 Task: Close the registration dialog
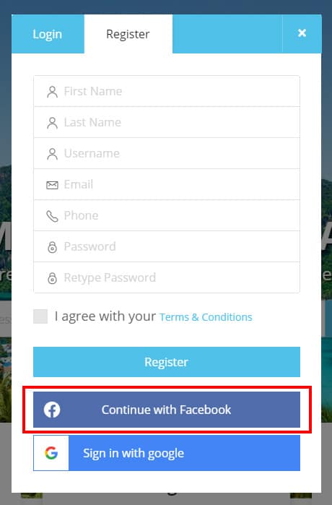pos(302,33)
